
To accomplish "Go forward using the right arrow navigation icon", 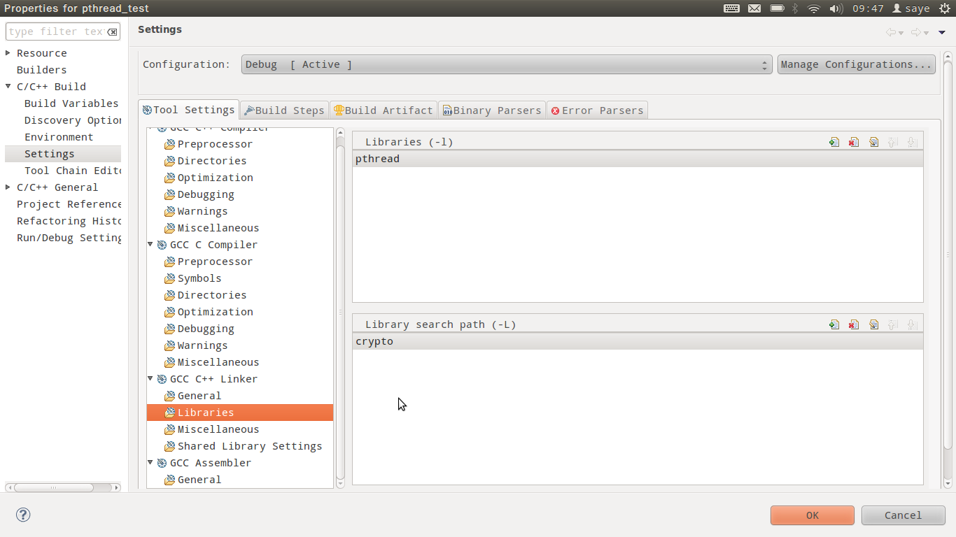I will (916, 32).
